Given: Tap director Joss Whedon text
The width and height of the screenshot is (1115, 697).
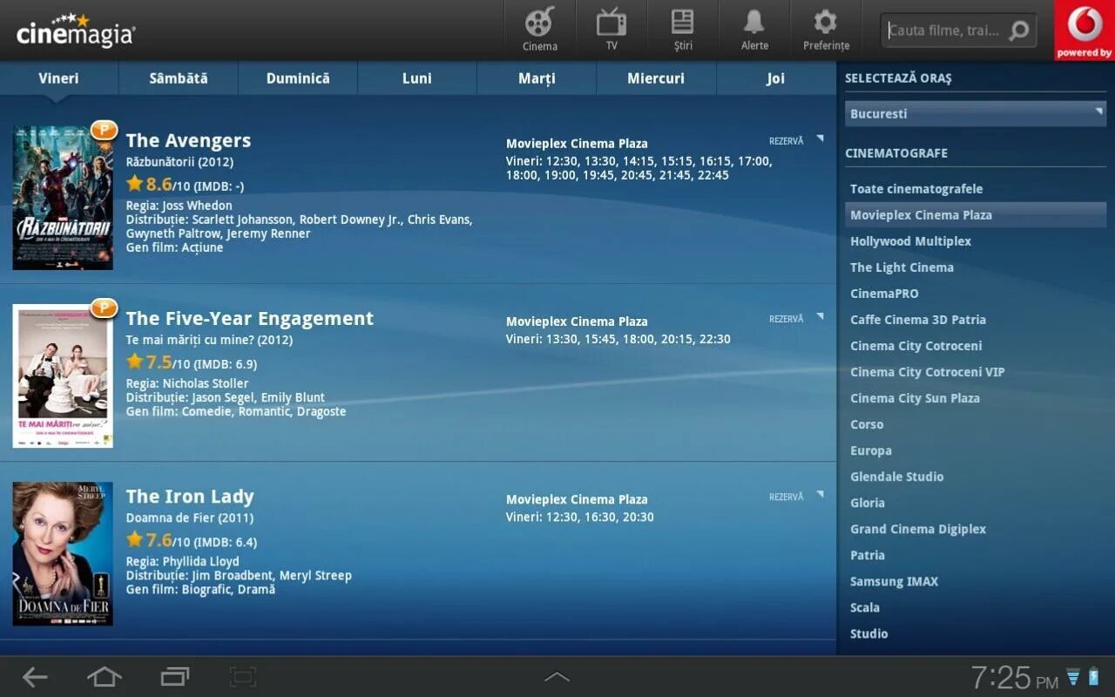Looking at the screenshot, I should pyautogui.click(x=197, y=206).
